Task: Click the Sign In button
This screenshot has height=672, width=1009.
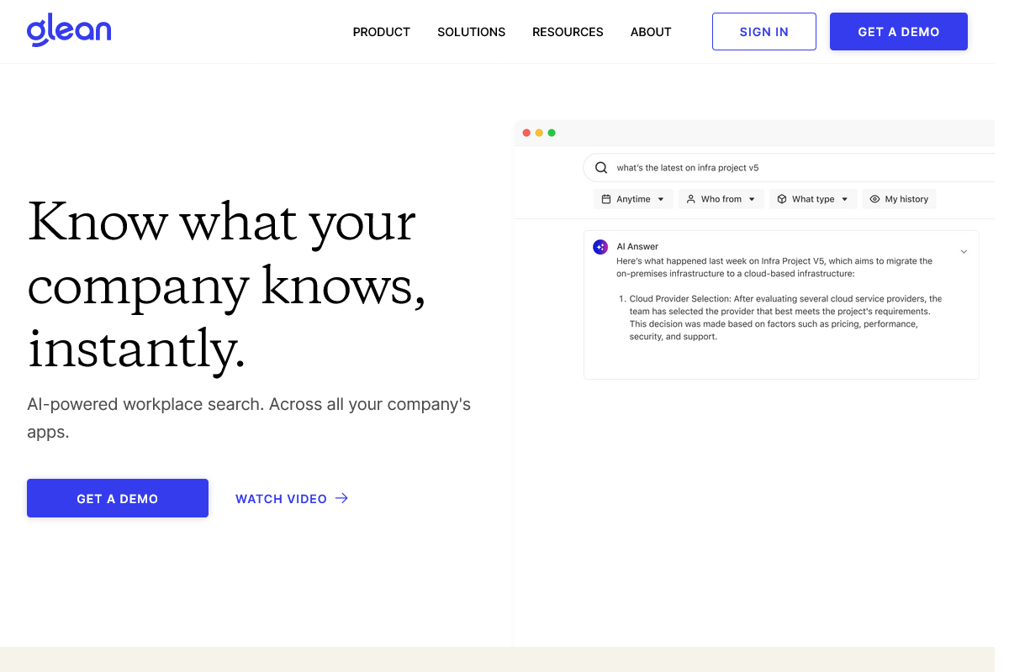Action: click(x=764, y=32)
